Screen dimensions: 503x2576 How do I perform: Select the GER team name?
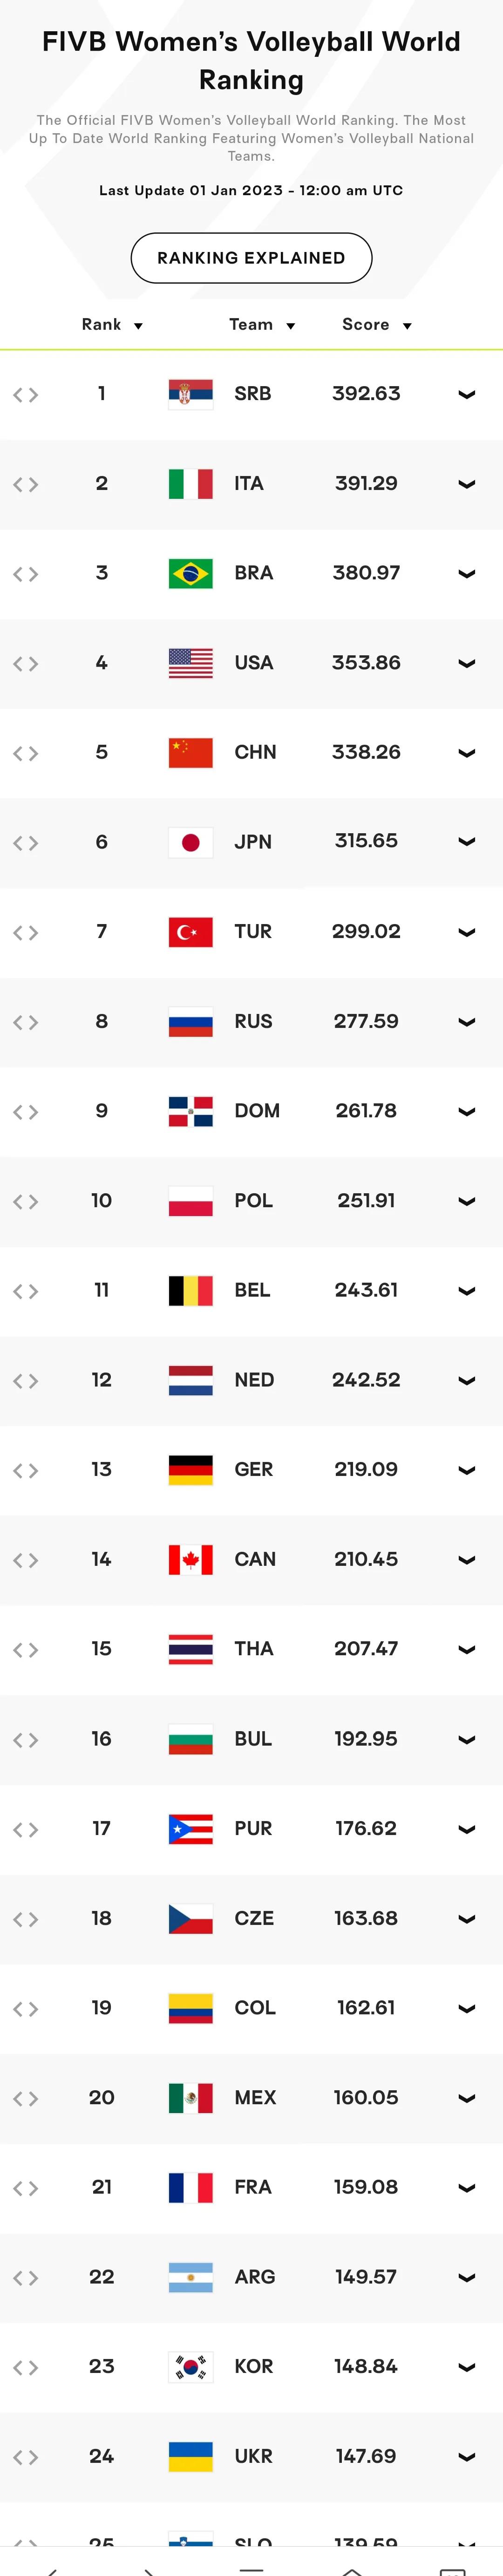(x=253, y=1469)
